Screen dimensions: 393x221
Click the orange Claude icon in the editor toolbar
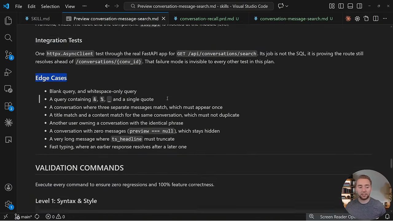tap(348, 19)
